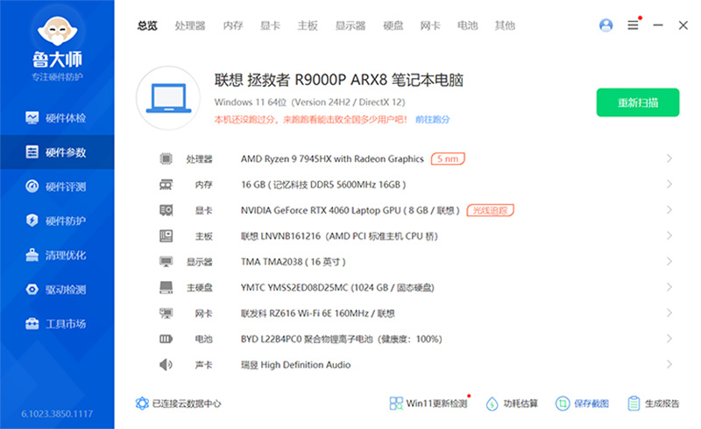Screen dimensions: 701x429
Task: Expand the 主硬盘 row chevron
Action: pyautogui.click(x=669, y=287)
